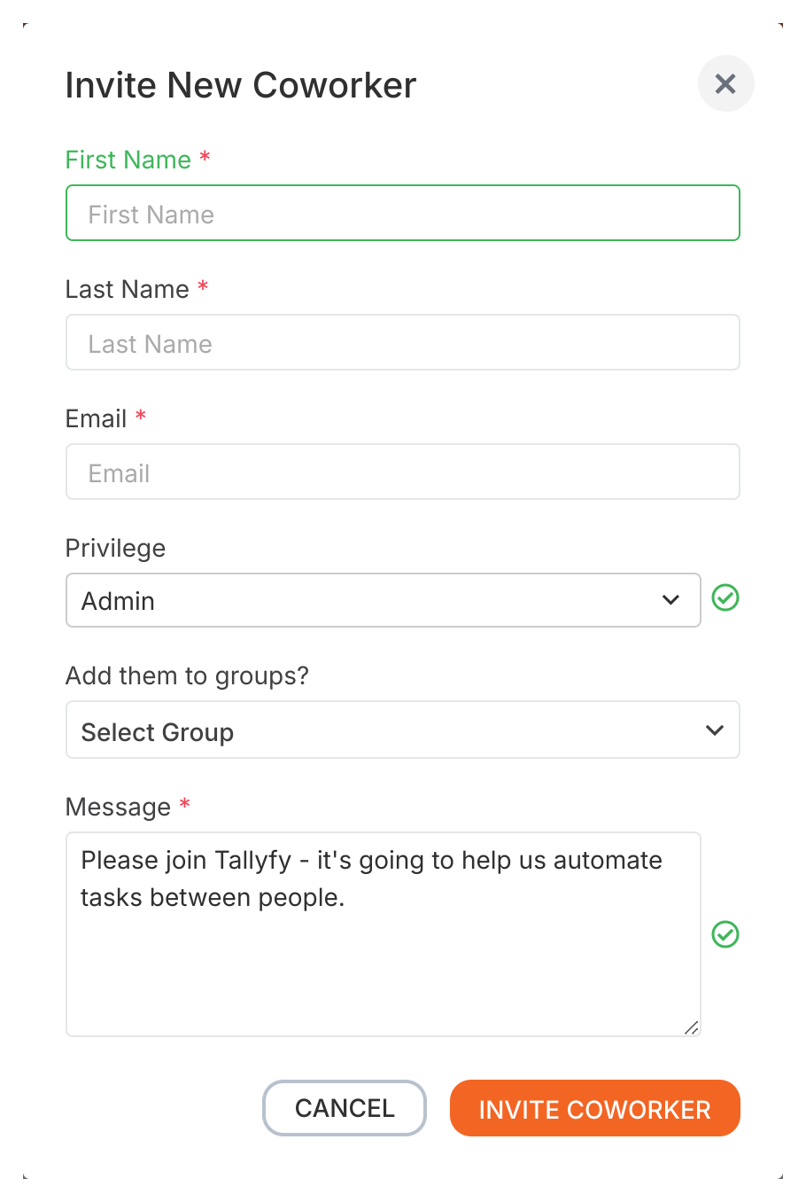Open the Select Group dropdown
The image size is (806, 1202).
403,730
